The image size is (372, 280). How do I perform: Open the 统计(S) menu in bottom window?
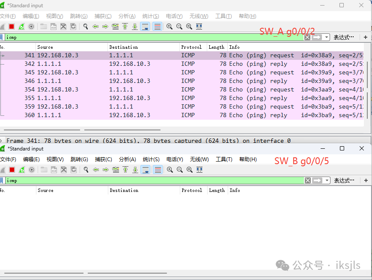coord(151,159)
